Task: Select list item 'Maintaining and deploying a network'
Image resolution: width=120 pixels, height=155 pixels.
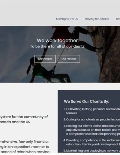Action: [x=91, y=150]
